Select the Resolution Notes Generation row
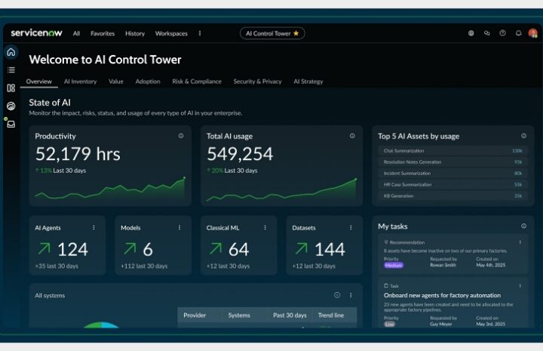 (x=453, y=162)
